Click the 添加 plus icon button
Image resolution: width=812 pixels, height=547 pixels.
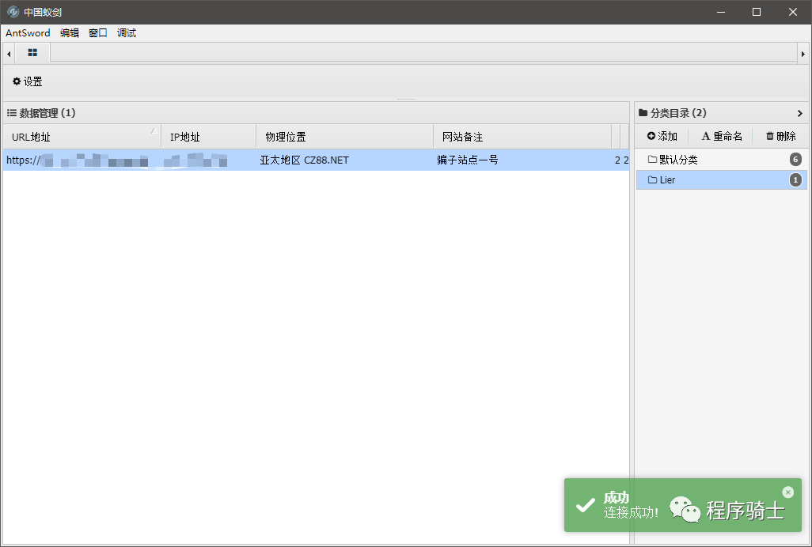pyautogui.click(x=662, y=137)
